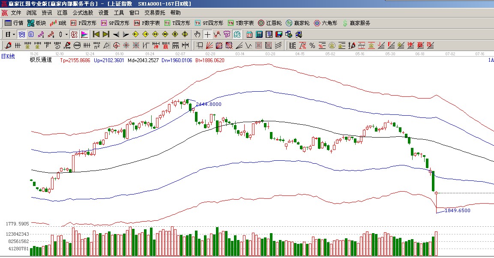494x258 pixels.
Task: Open the 公式选股 menu
Action: (83, 13)
